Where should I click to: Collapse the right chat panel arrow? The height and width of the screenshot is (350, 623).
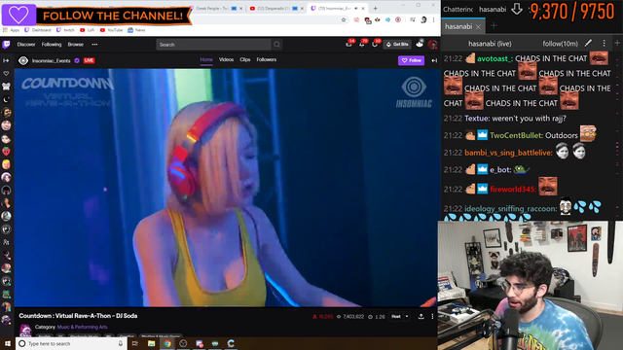click(x=434, y=60)
